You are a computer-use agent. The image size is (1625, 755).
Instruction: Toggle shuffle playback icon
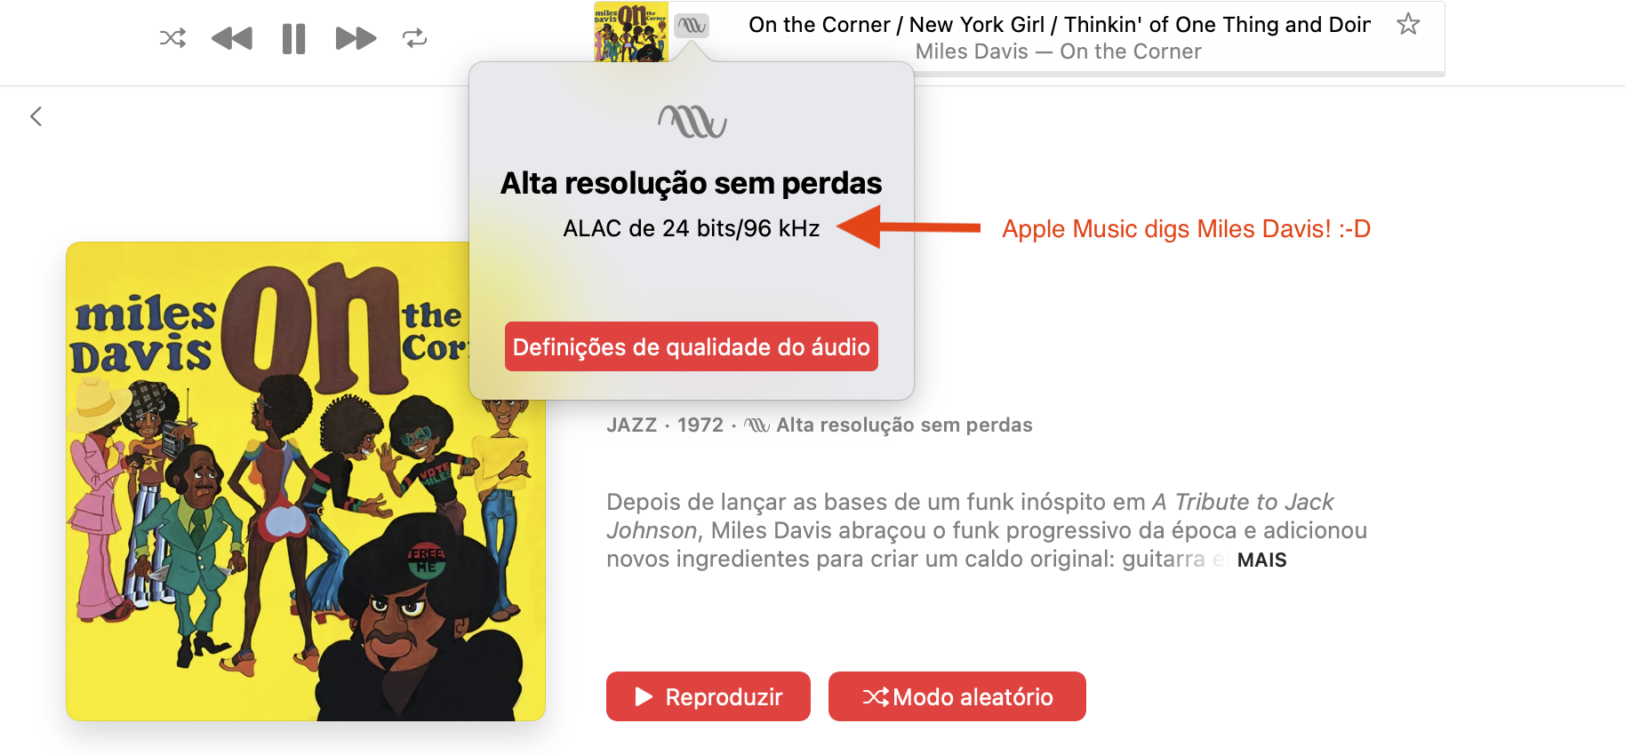tap(172, 38)
